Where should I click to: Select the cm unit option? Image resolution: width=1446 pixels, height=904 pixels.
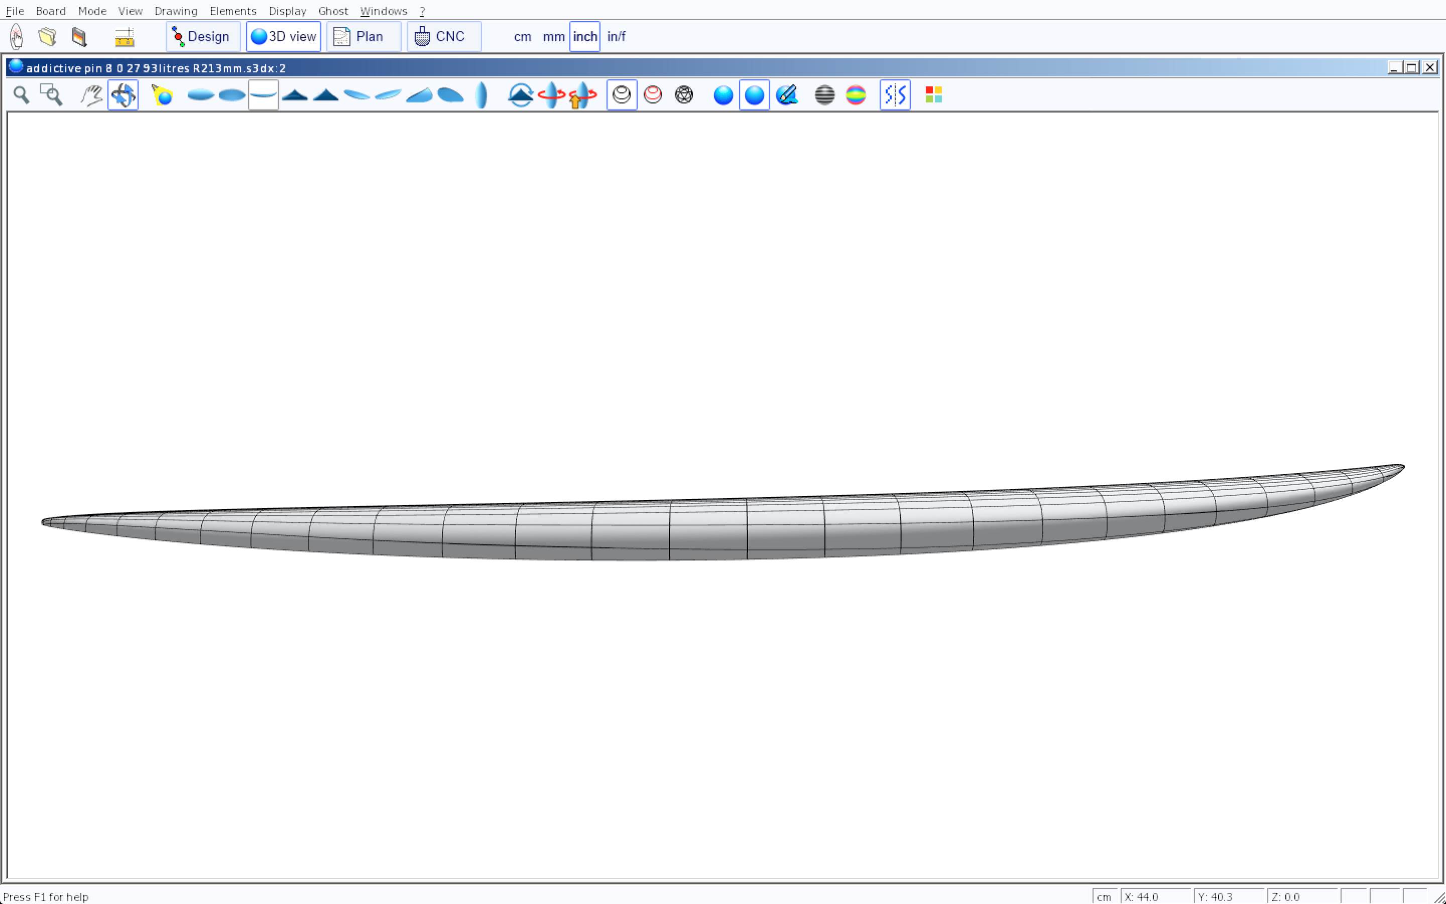click(x=522, y=37)
